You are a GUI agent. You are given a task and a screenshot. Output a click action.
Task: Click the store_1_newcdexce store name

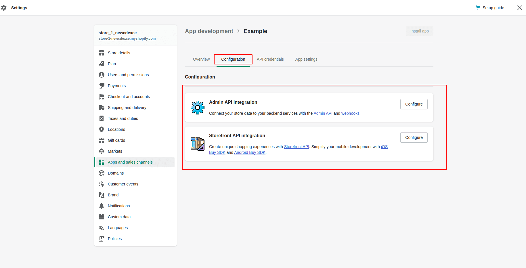[118, 33]
